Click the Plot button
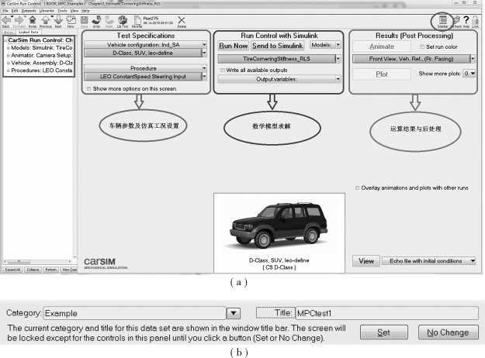Image resolution: width=485 pixels, height=358 pixels. [382, 74]
